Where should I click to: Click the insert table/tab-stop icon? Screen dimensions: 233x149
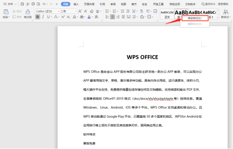point(155,11)
